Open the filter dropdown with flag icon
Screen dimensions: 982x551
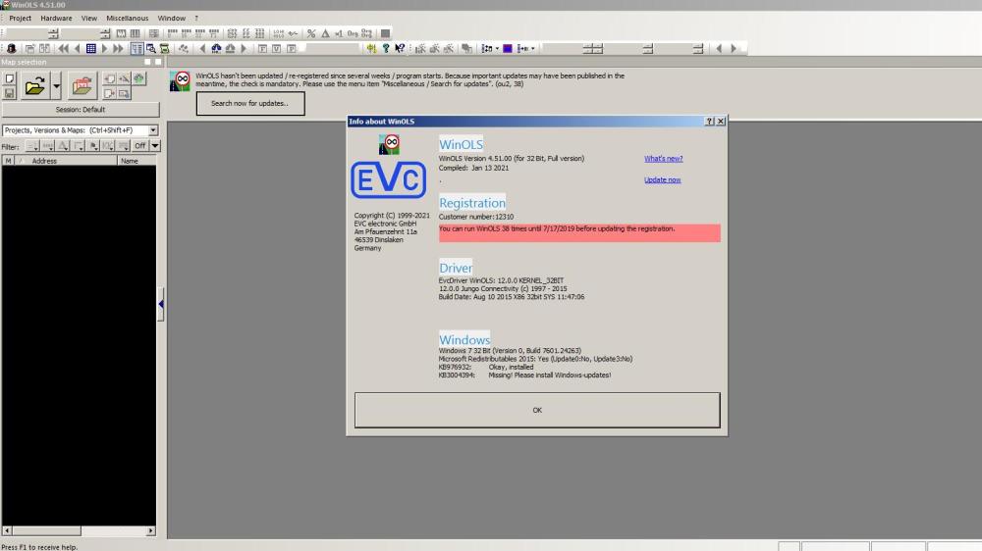(x=92, y=146)
